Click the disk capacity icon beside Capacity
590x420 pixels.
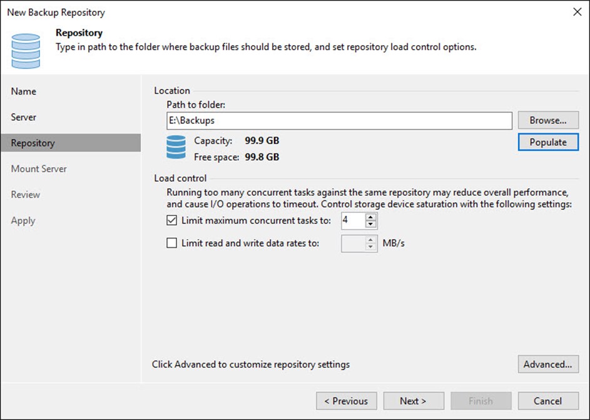click(176, 148)
